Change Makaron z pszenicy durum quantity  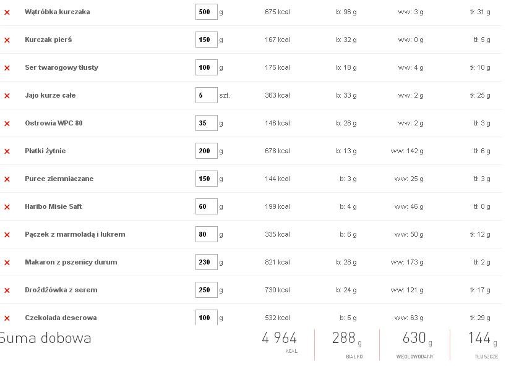(207, 262)
